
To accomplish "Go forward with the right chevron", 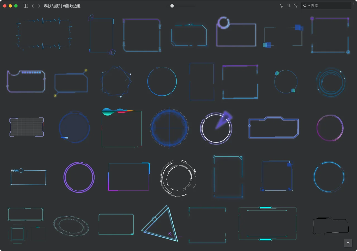I will (x=39, y=6).
